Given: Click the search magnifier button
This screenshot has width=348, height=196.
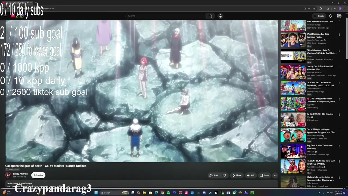Looking at the screenshot, I should (x=210, y=16).
